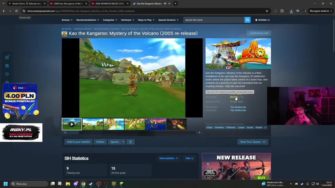Screen dimensions: 335x188
Task: Click the Wymagane działanie button
Action: tap(321, 11)
